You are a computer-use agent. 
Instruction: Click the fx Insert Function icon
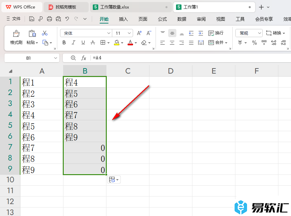pos(84,58)
